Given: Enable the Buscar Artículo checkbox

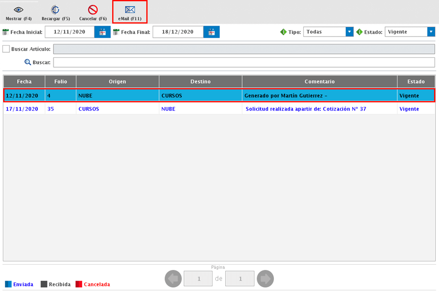Looking at the screenshot, I should click(x=6, y=49).
